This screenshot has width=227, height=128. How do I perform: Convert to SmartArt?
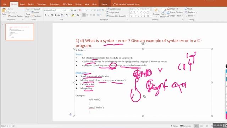tap(117, 16)
